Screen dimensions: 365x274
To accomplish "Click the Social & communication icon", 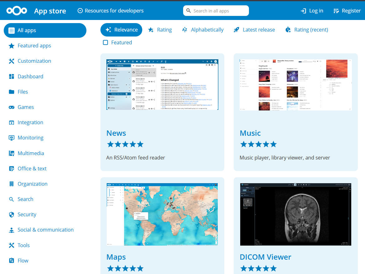I will point(12,230).
